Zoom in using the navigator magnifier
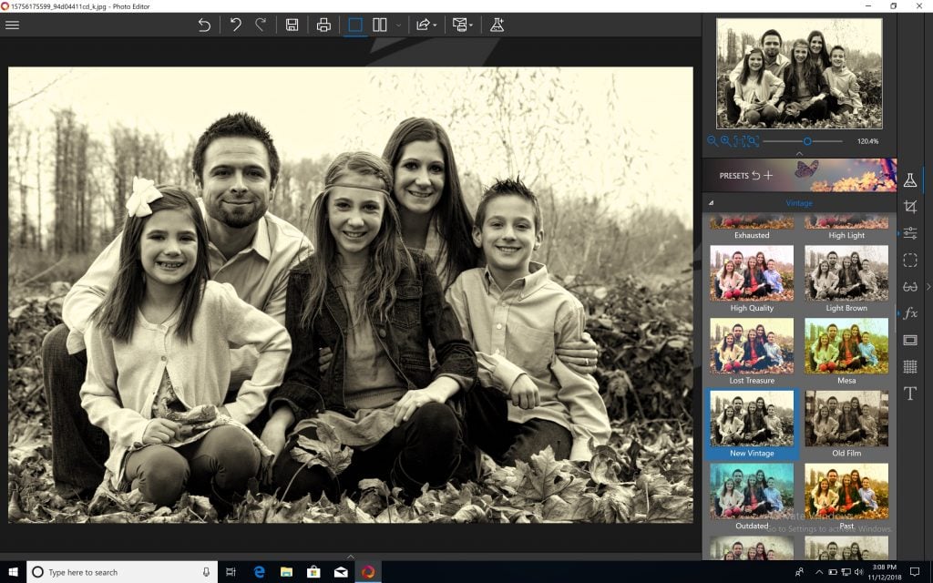Screen dimensions: 933x583 725,141
